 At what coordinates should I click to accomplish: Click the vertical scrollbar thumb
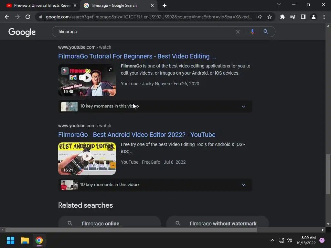coord(328,174)
